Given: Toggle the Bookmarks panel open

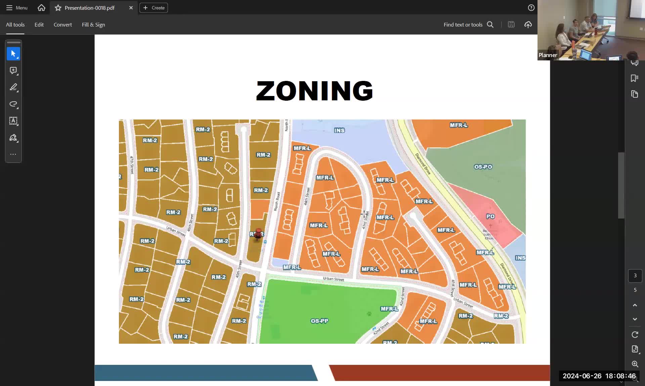Looking at the screenshot, I should pyautogui.click(x=635, y=78).
